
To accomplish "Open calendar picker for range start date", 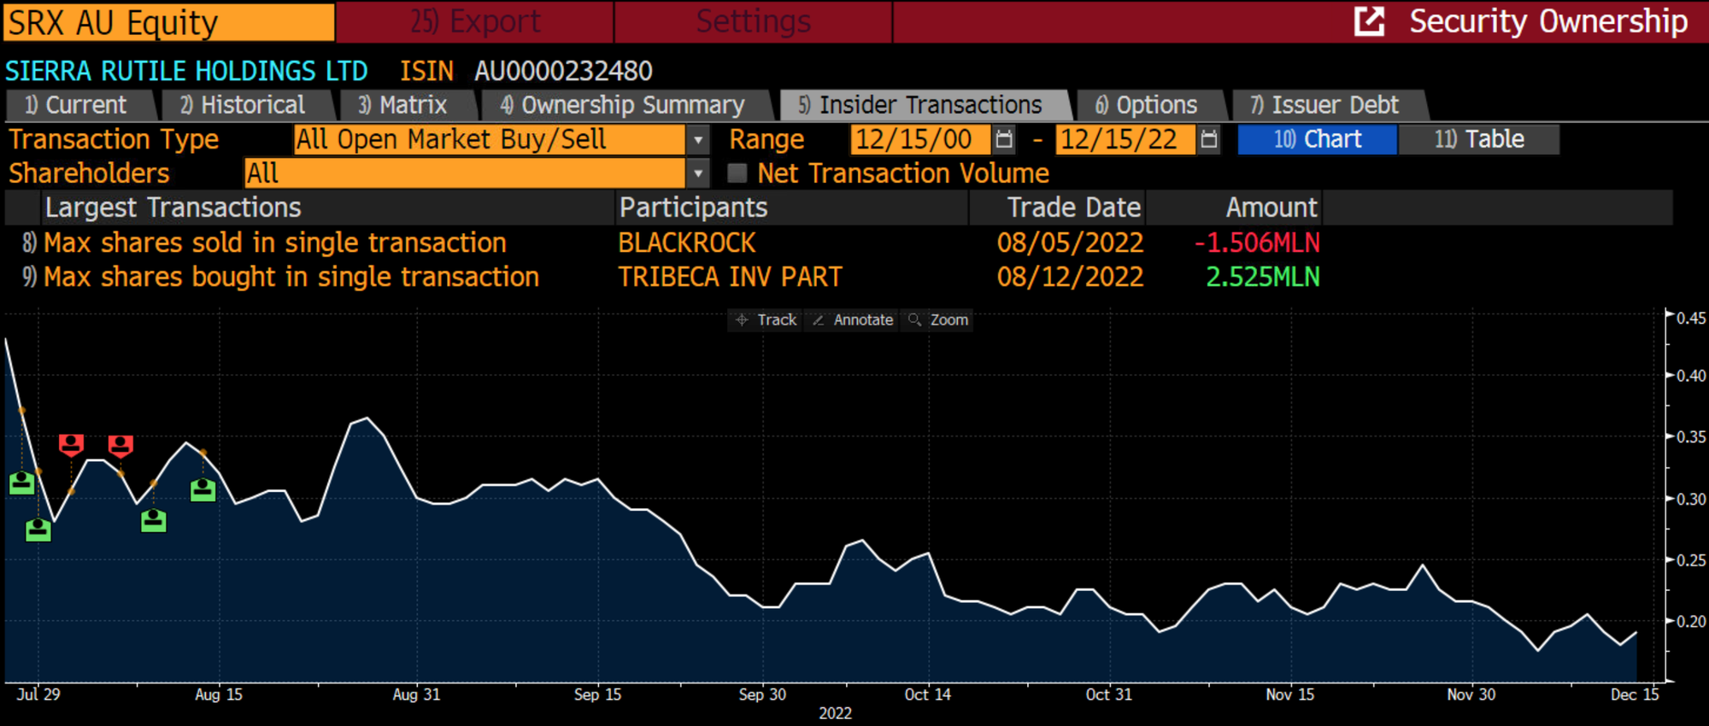I will click(1004, 139).
